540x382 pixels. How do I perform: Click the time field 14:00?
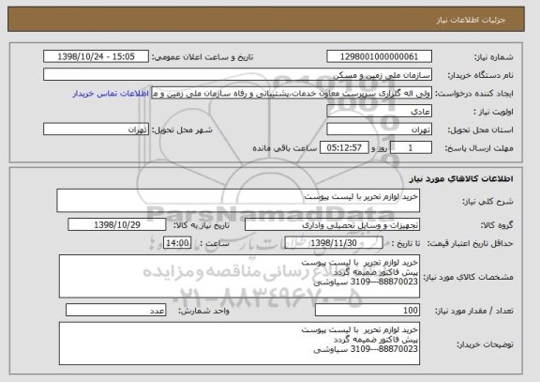[177, 243]
